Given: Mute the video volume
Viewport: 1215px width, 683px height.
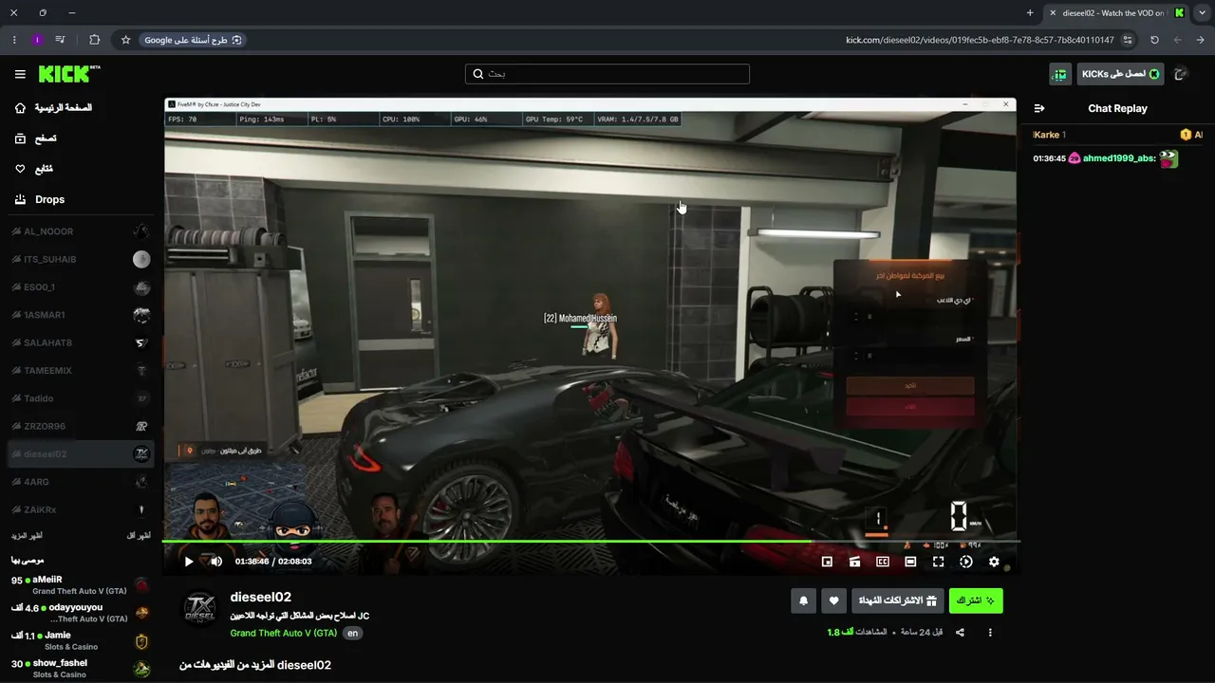Looking at the screenshot, I should [216, 562].
